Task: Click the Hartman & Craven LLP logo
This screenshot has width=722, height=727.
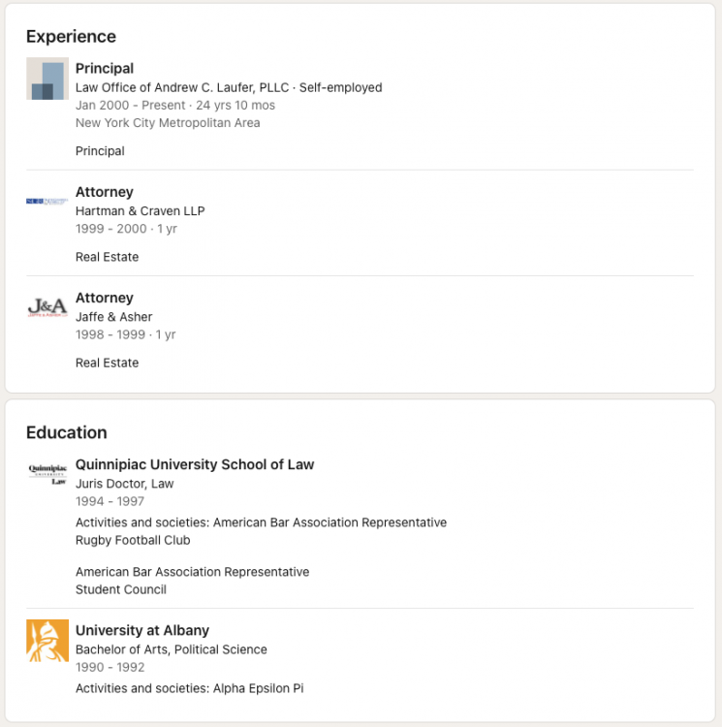Action: [x=47, y=202]
